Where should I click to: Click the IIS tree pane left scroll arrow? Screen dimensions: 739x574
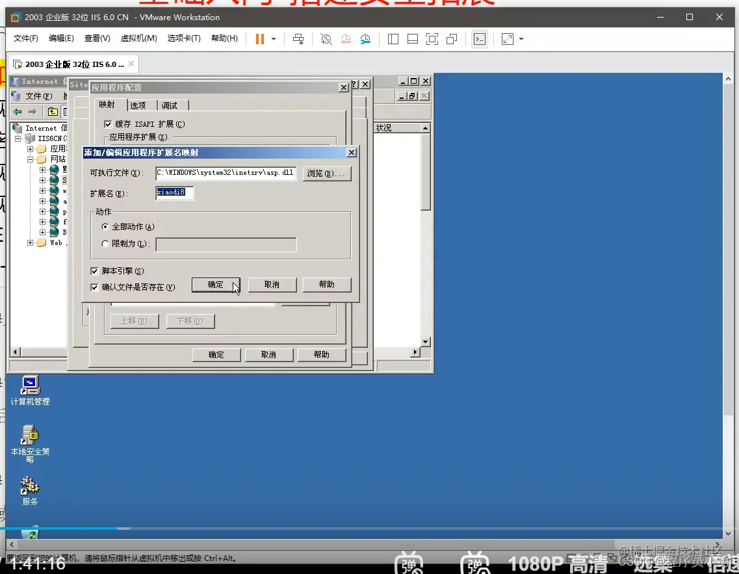point(15,352)
